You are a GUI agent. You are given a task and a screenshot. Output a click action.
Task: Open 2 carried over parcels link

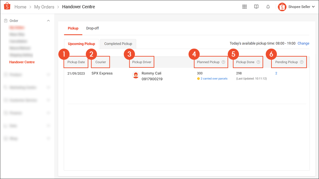214,79
